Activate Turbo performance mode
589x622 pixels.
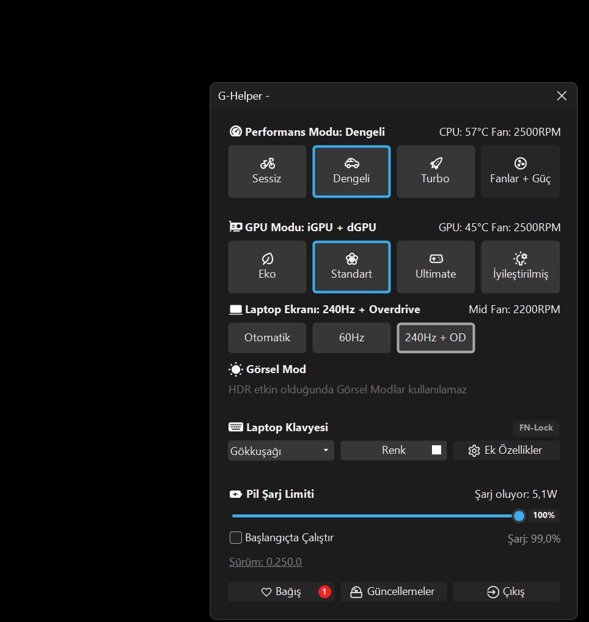pyautogui.click(x=436, y=171)
